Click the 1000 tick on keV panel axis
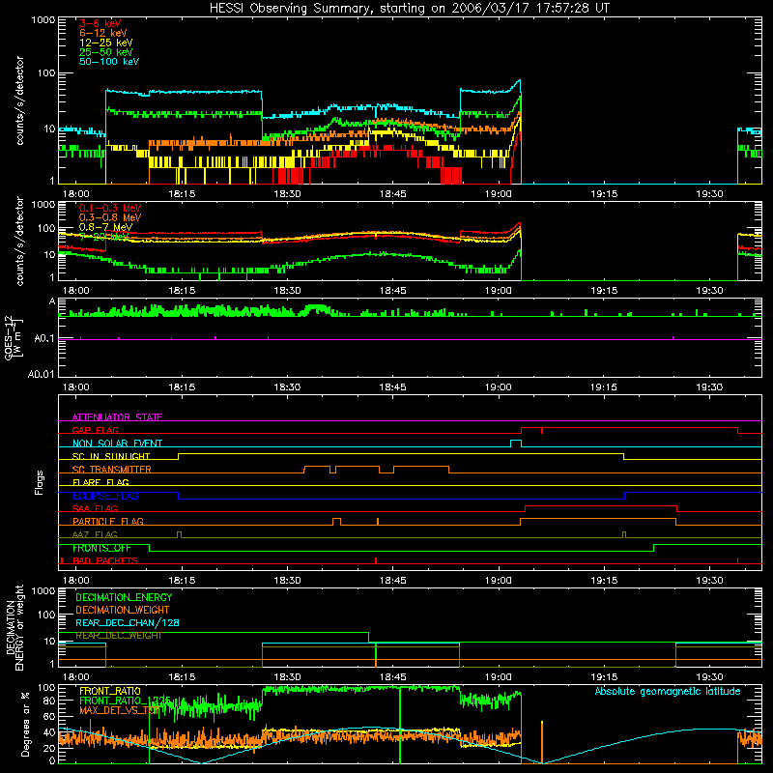Image resolution: width=773 pixels, height=773 pixels. (x=43, y=20)
